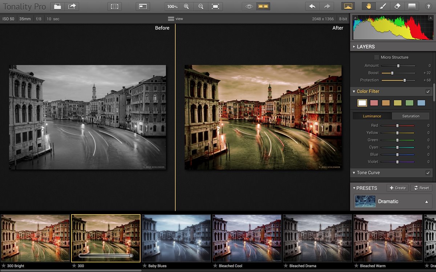
Task: Apply the Baby Blues preset thumbnail
Action: pyautogui.click(x=176, y=238)
